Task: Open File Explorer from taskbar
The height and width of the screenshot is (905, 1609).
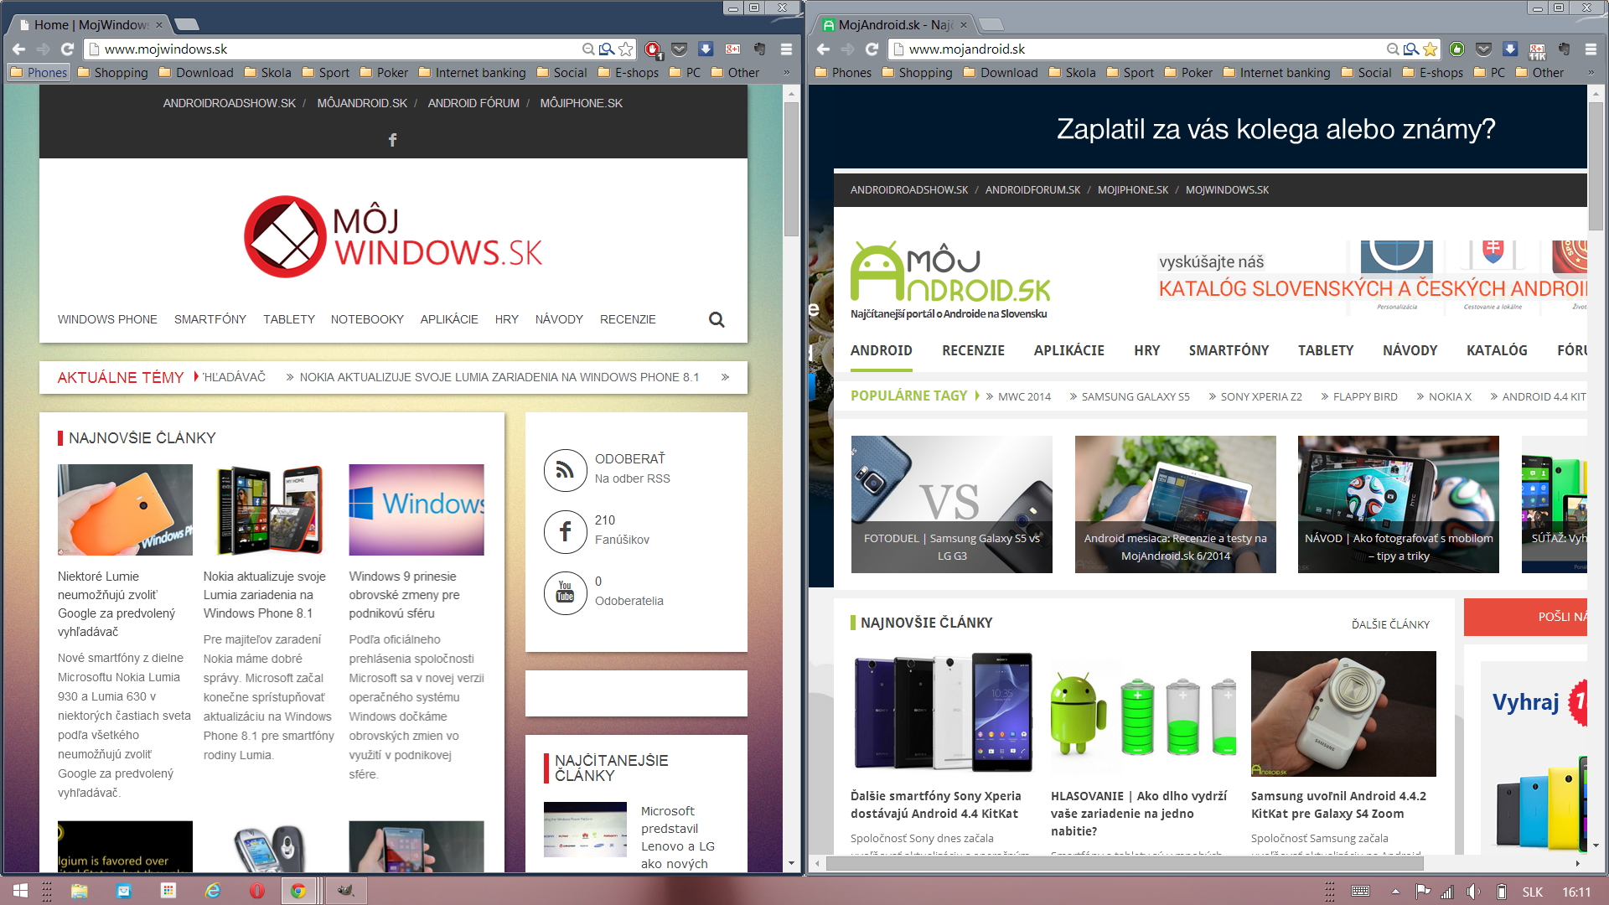Action: coord(80,891)
